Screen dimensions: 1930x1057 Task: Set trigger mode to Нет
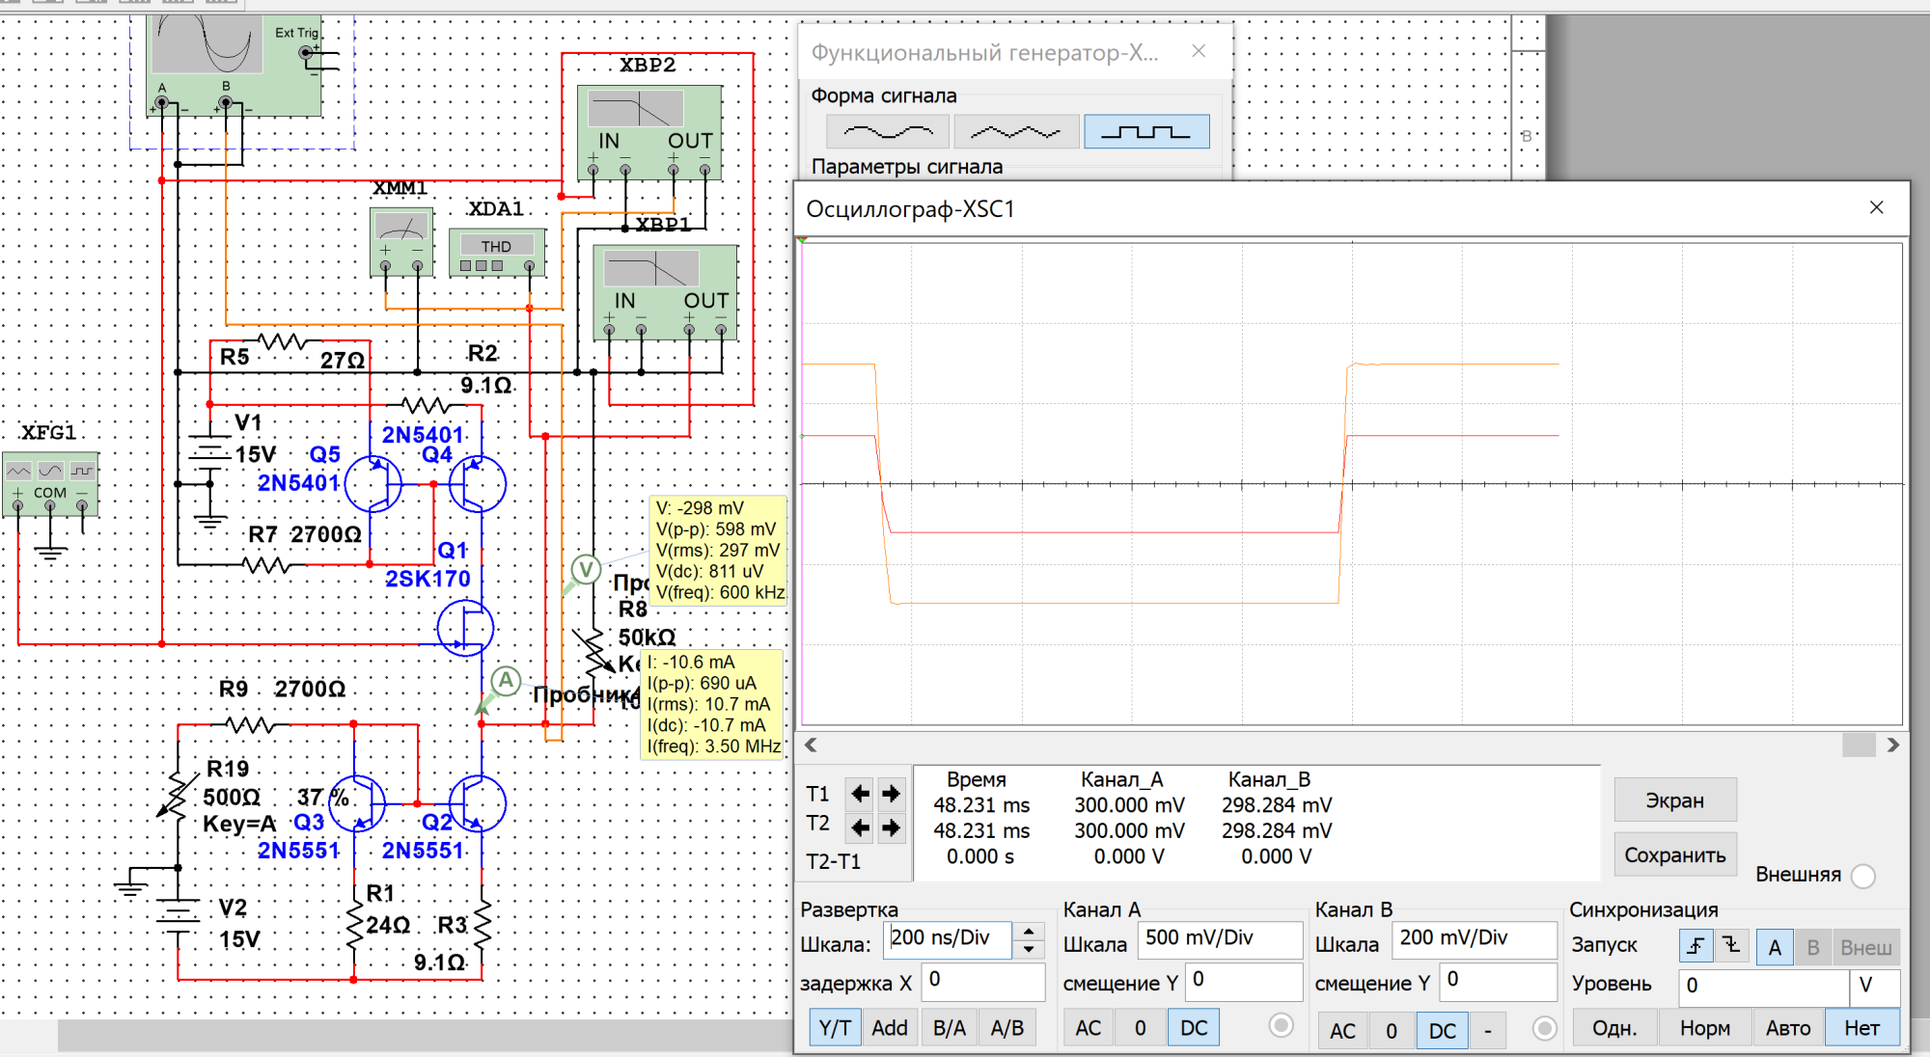[1861, 1028]
